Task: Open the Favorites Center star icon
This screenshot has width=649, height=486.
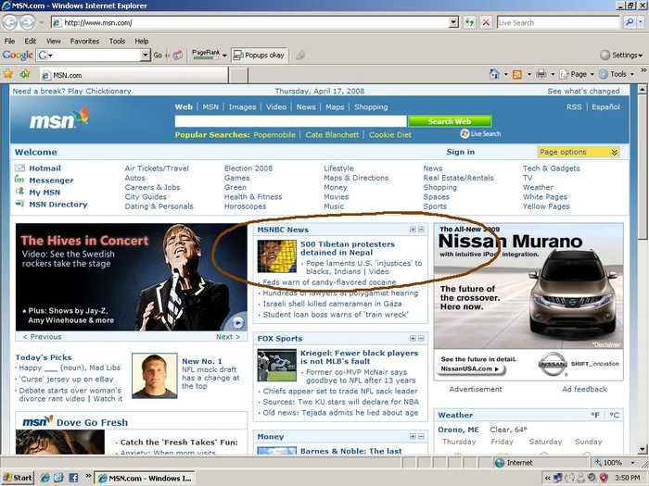Action: click(x=8, y=74)
